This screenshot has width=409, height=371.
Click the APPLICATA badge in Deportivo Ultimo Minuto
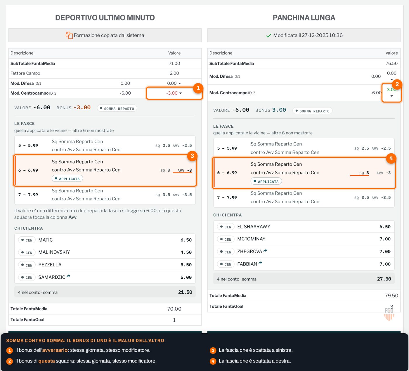(67, 178)
